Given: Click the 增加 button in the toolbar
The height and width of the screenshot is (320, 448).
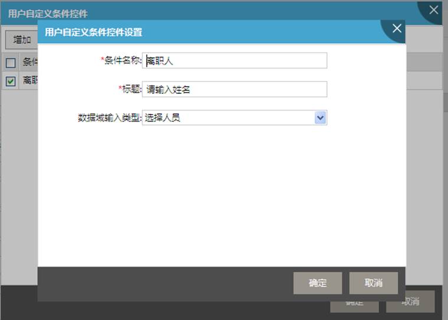Looking at the screenshot, I should click(22, 40).
